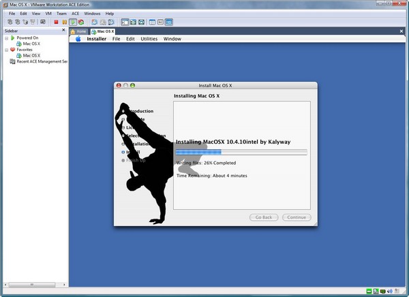Open the Windows menu

coord(92,14)
